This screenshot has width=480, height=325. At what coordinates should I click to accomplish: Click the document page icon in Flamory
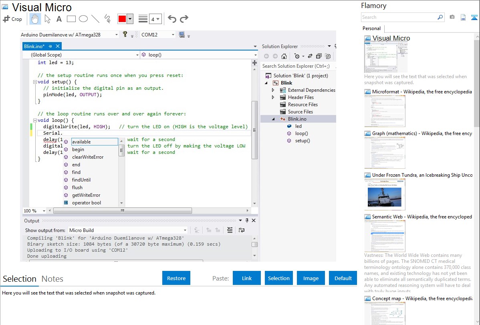463,17
